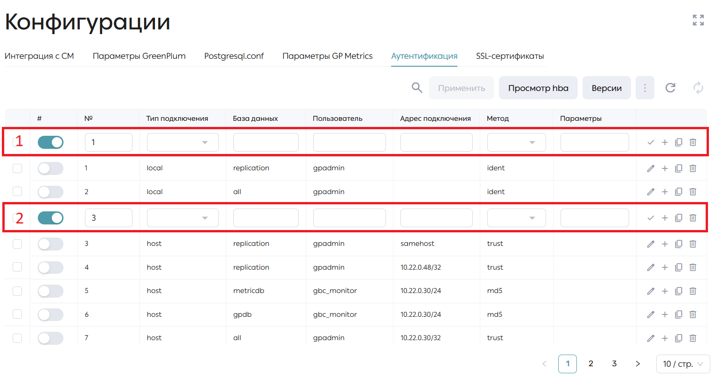Switch to the SSL-сертификаты tab
This screenshot has height=377, width=715.
coord(510,56)
